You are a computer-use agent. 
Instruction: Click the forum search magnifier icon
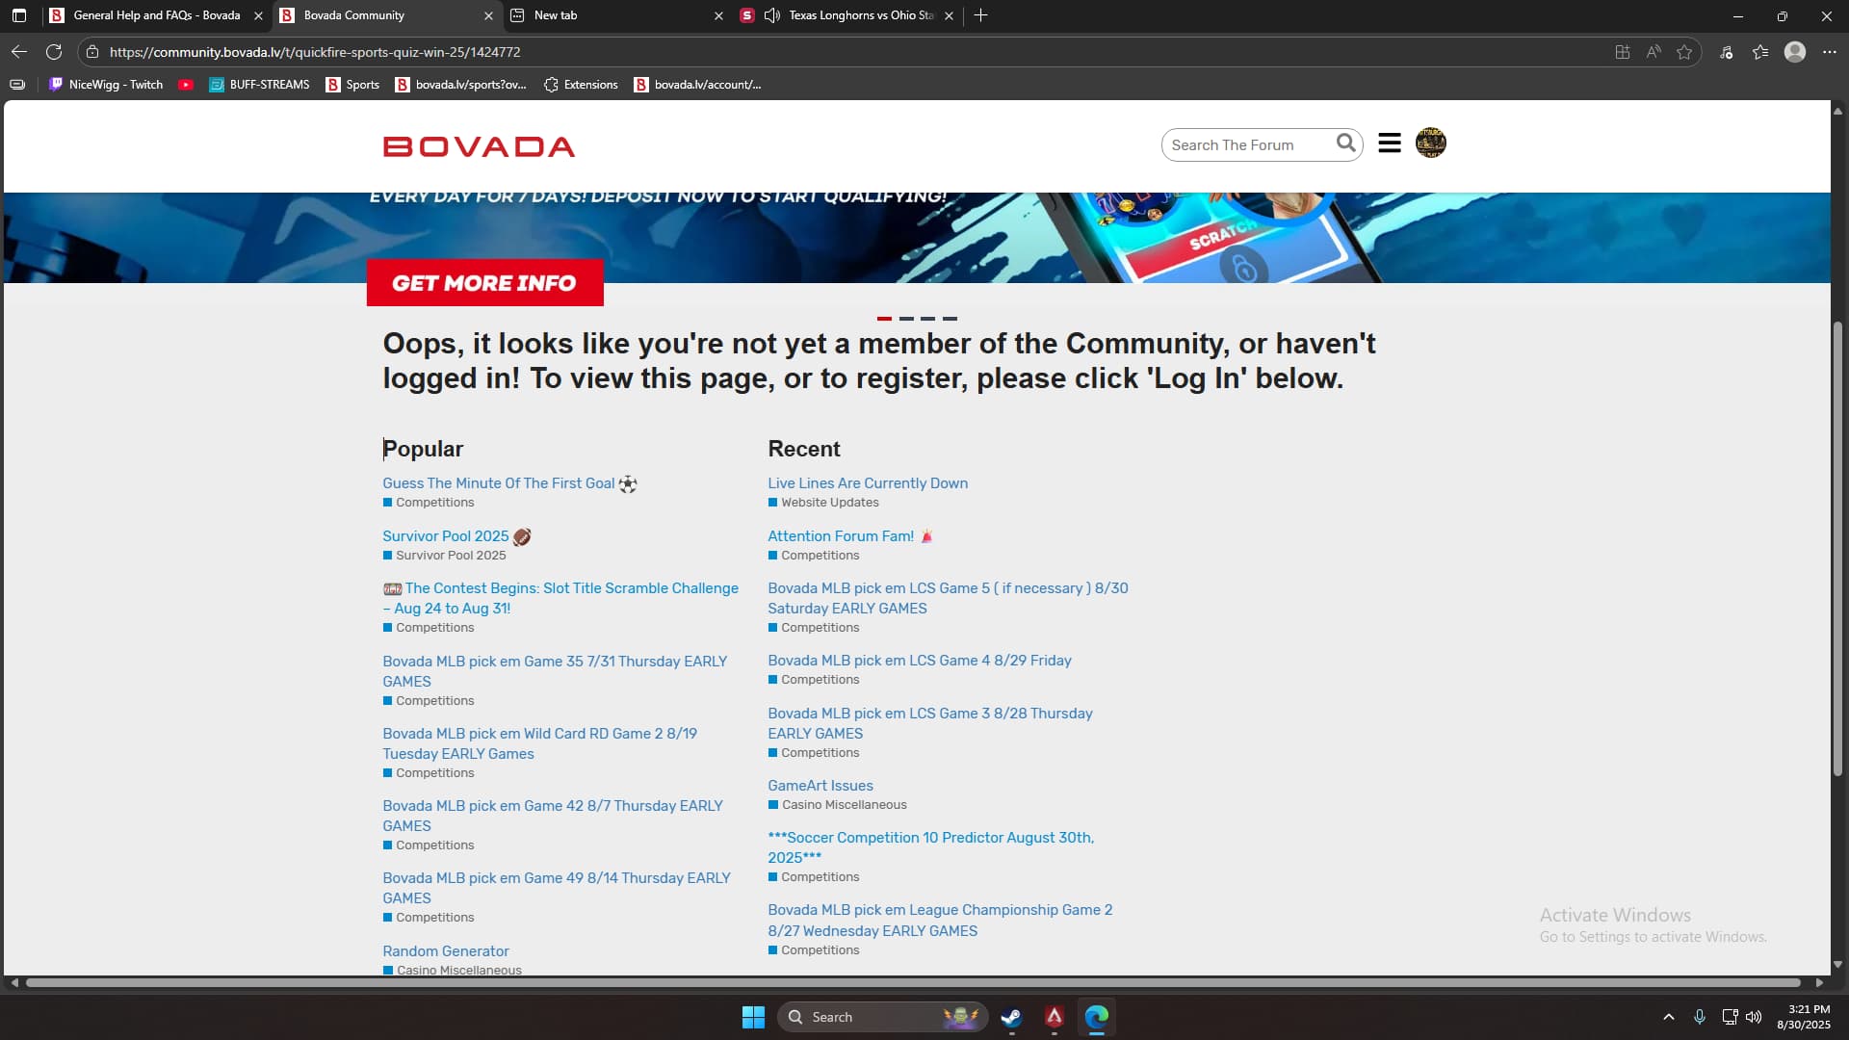point(1345,143)
